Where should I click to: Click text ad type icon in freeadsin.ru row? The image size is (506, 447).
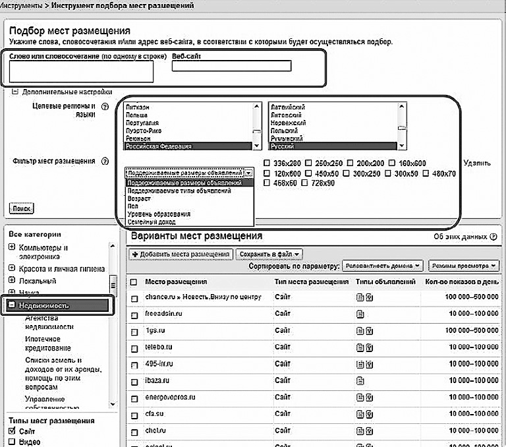(x=360, y=314)
